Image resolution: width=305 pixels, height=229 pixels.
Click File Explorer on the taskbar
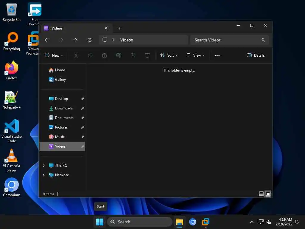point(180,222)
